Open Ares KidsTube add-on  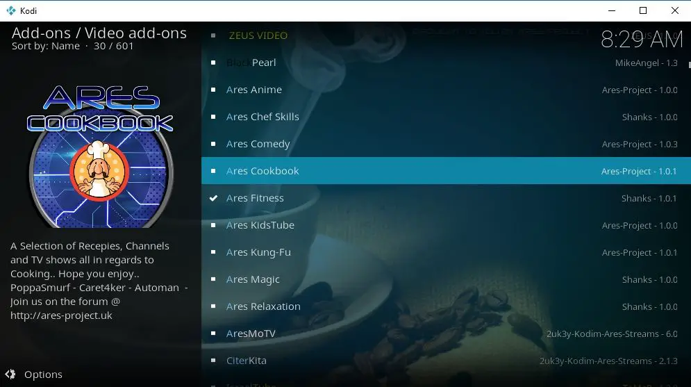446,225
